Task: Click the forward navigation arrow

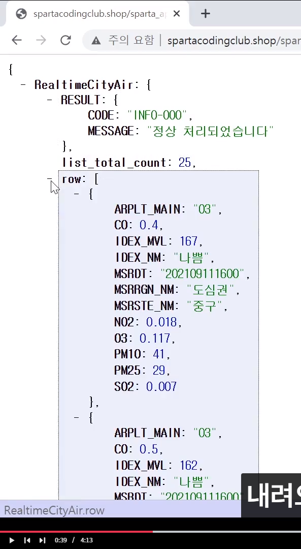Action: pyautogui.click(x=41, y=40)
